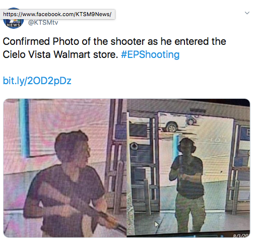Viewport: 254px width, 247px height.
Task: Open the @KTSMtv handle profile
Action: [x=43, y=22]
